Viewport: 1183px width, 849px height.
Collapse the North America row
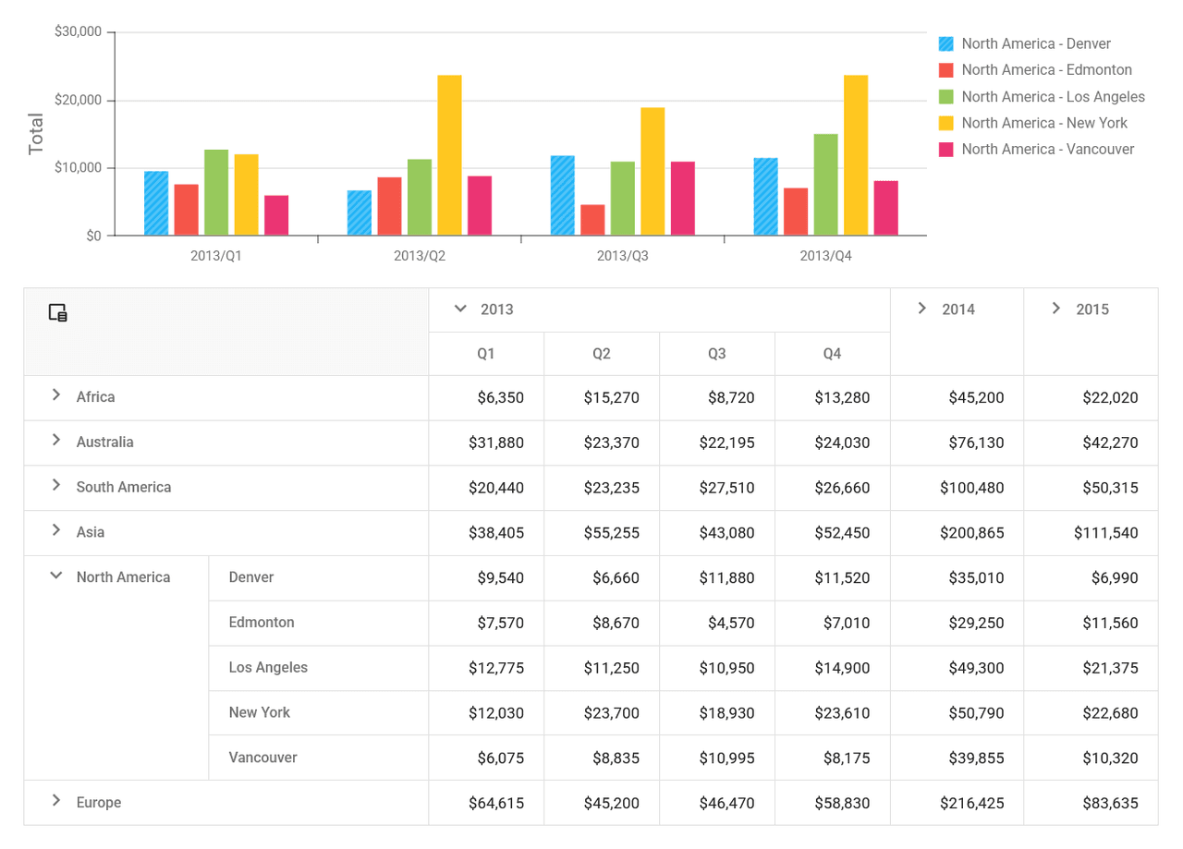56,576
